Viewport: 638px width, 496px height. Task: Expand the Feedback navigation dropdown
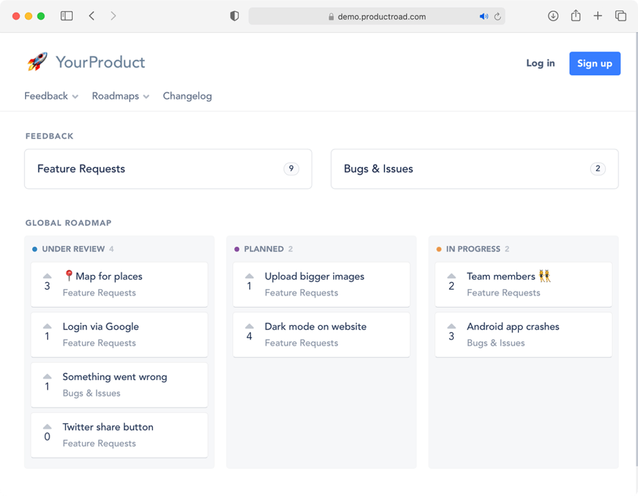50,96
